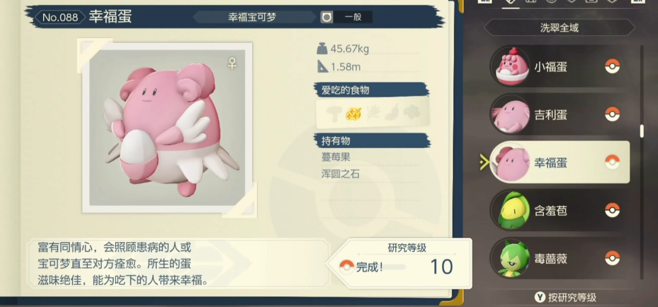Click the Normal type icon beside 一般
Viewport: 658px width, 307px height.
point(327,17)
